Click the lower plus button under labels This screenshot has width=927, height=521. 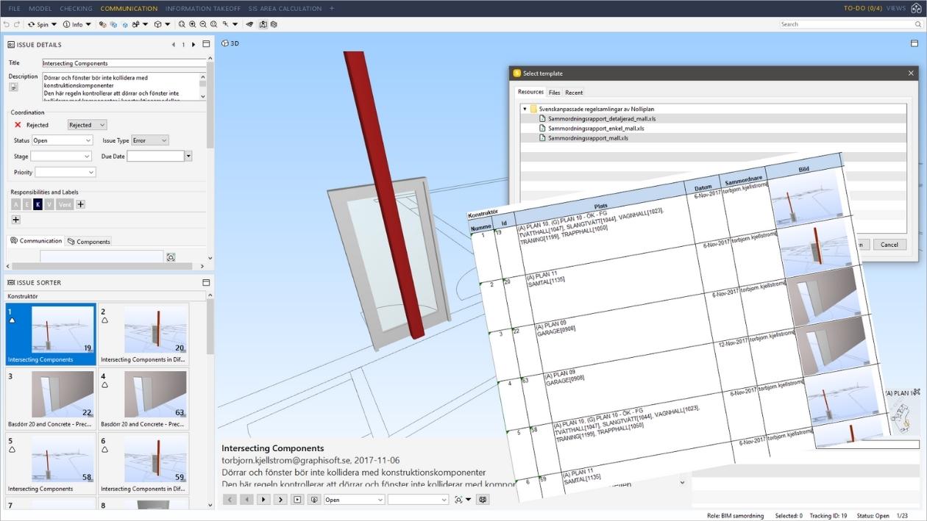click(x=15, y=220)
